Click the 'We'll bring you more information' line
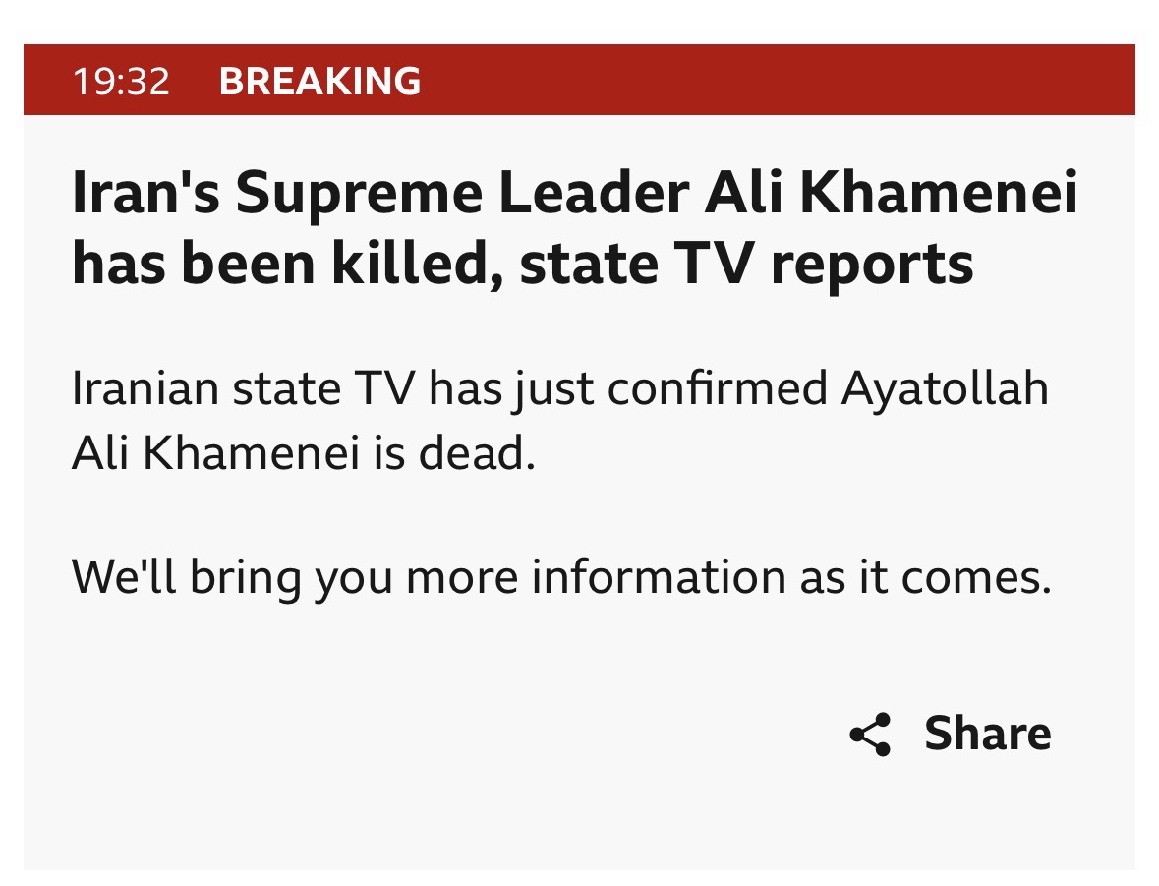The width and height of the screenshot is (1159, 886). point(560,577)
